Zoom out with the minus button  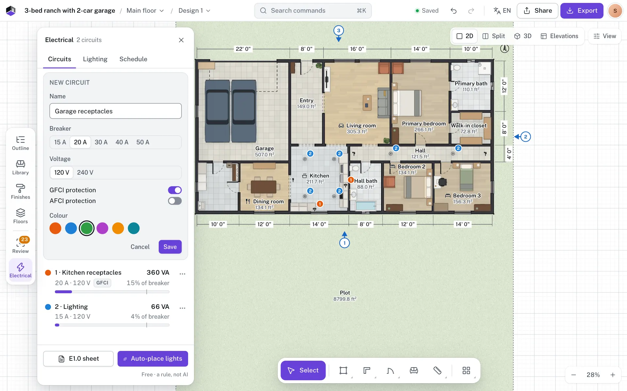[573, 375]
